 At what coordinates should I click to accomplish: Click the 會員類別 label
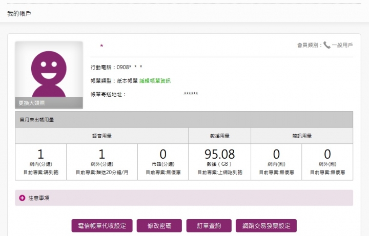pos(310,45)
